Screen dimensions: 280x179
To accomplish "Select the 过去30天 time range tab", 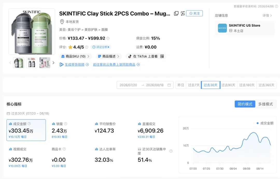I will pyautogui.click(x=211, y=85).
